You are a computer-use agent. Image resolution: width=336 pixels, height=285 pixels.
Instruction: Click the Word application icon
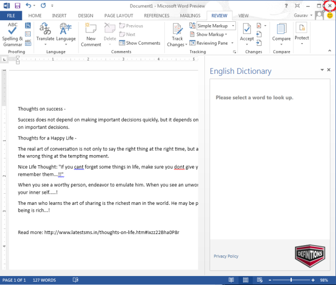[6, 6]
